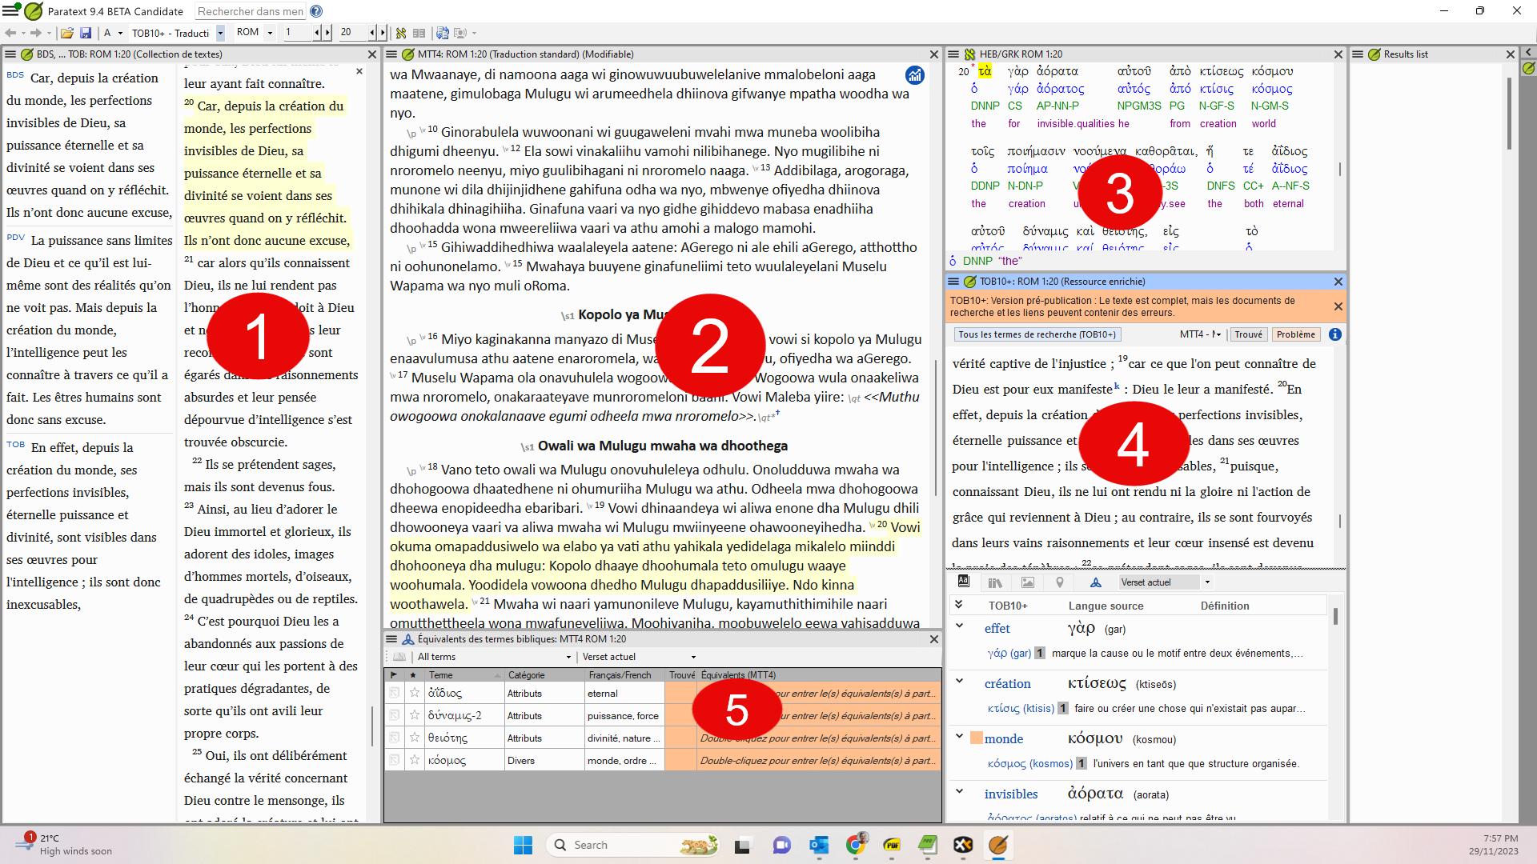Click the γάρ (gar) lemma link
1537x864 pixels.
1009,653
